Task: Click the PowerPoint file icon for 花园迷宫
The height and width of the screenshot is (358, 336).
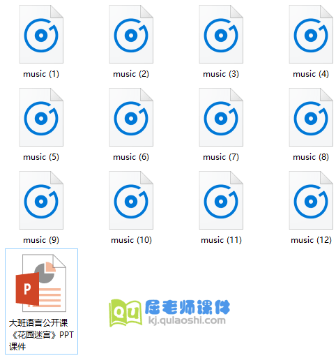Action: [41, 283]
